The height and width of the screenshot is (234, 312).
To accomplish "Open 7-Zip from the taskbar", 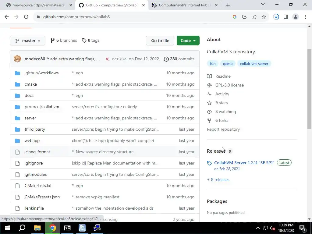I will tap(67, 228).
